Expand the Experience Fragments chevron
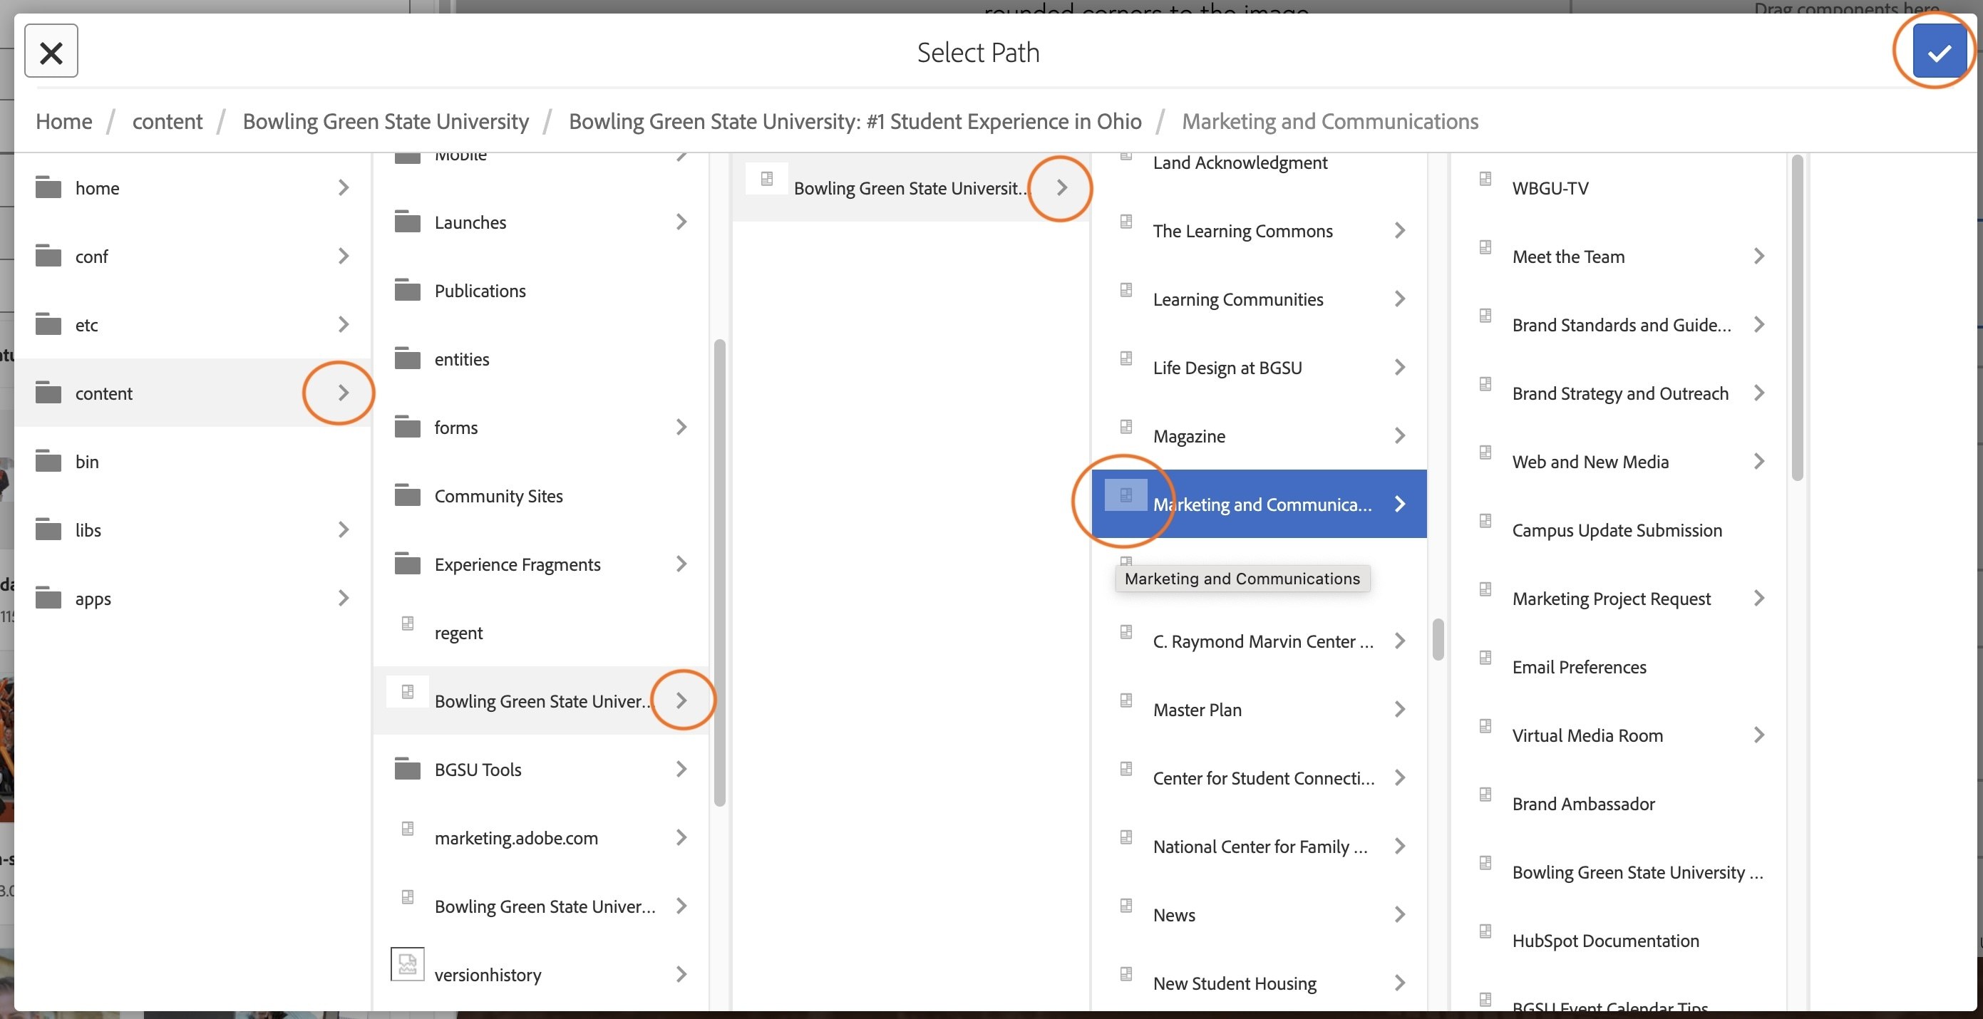 [x=681, y=564]
